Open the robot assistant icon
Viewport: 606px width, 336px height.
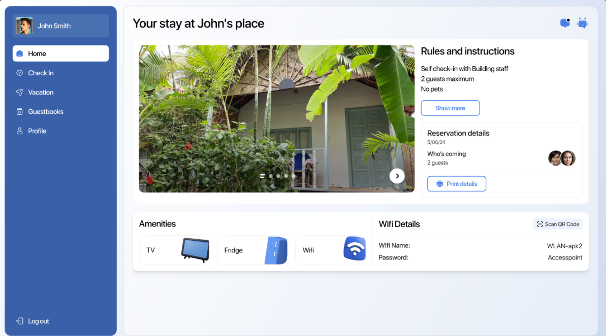pyautogui.click(x=582, y=23)
